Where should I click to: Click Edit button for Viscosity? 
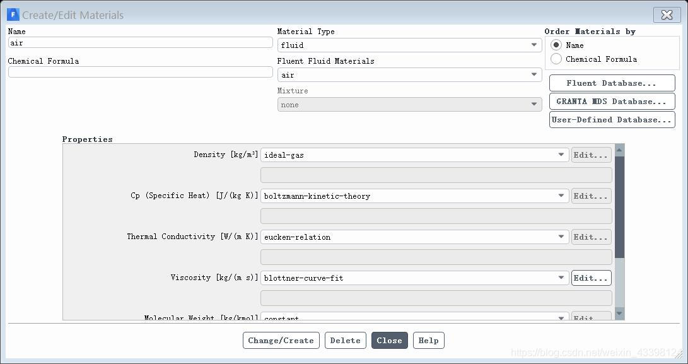coord(591,278)
